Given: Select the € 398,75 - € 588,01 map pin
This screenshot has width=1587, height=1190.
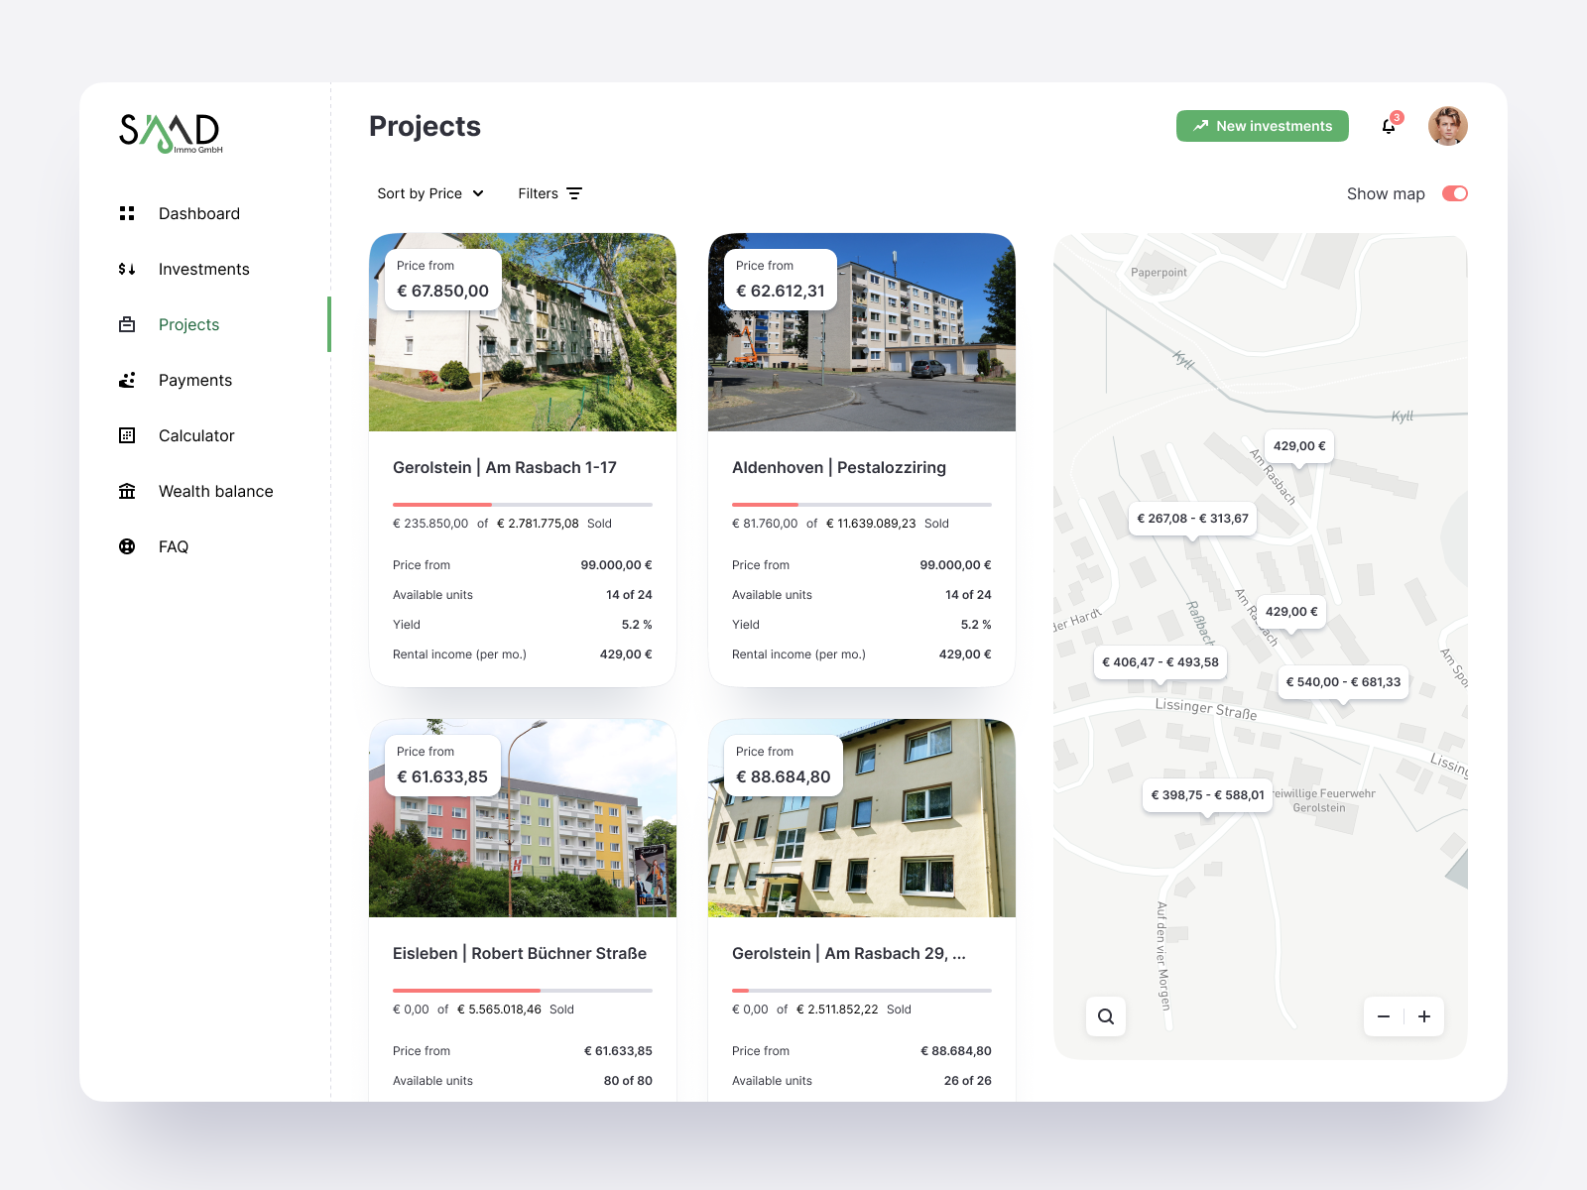Looking at the screenshot, I should click(1206, 794).
